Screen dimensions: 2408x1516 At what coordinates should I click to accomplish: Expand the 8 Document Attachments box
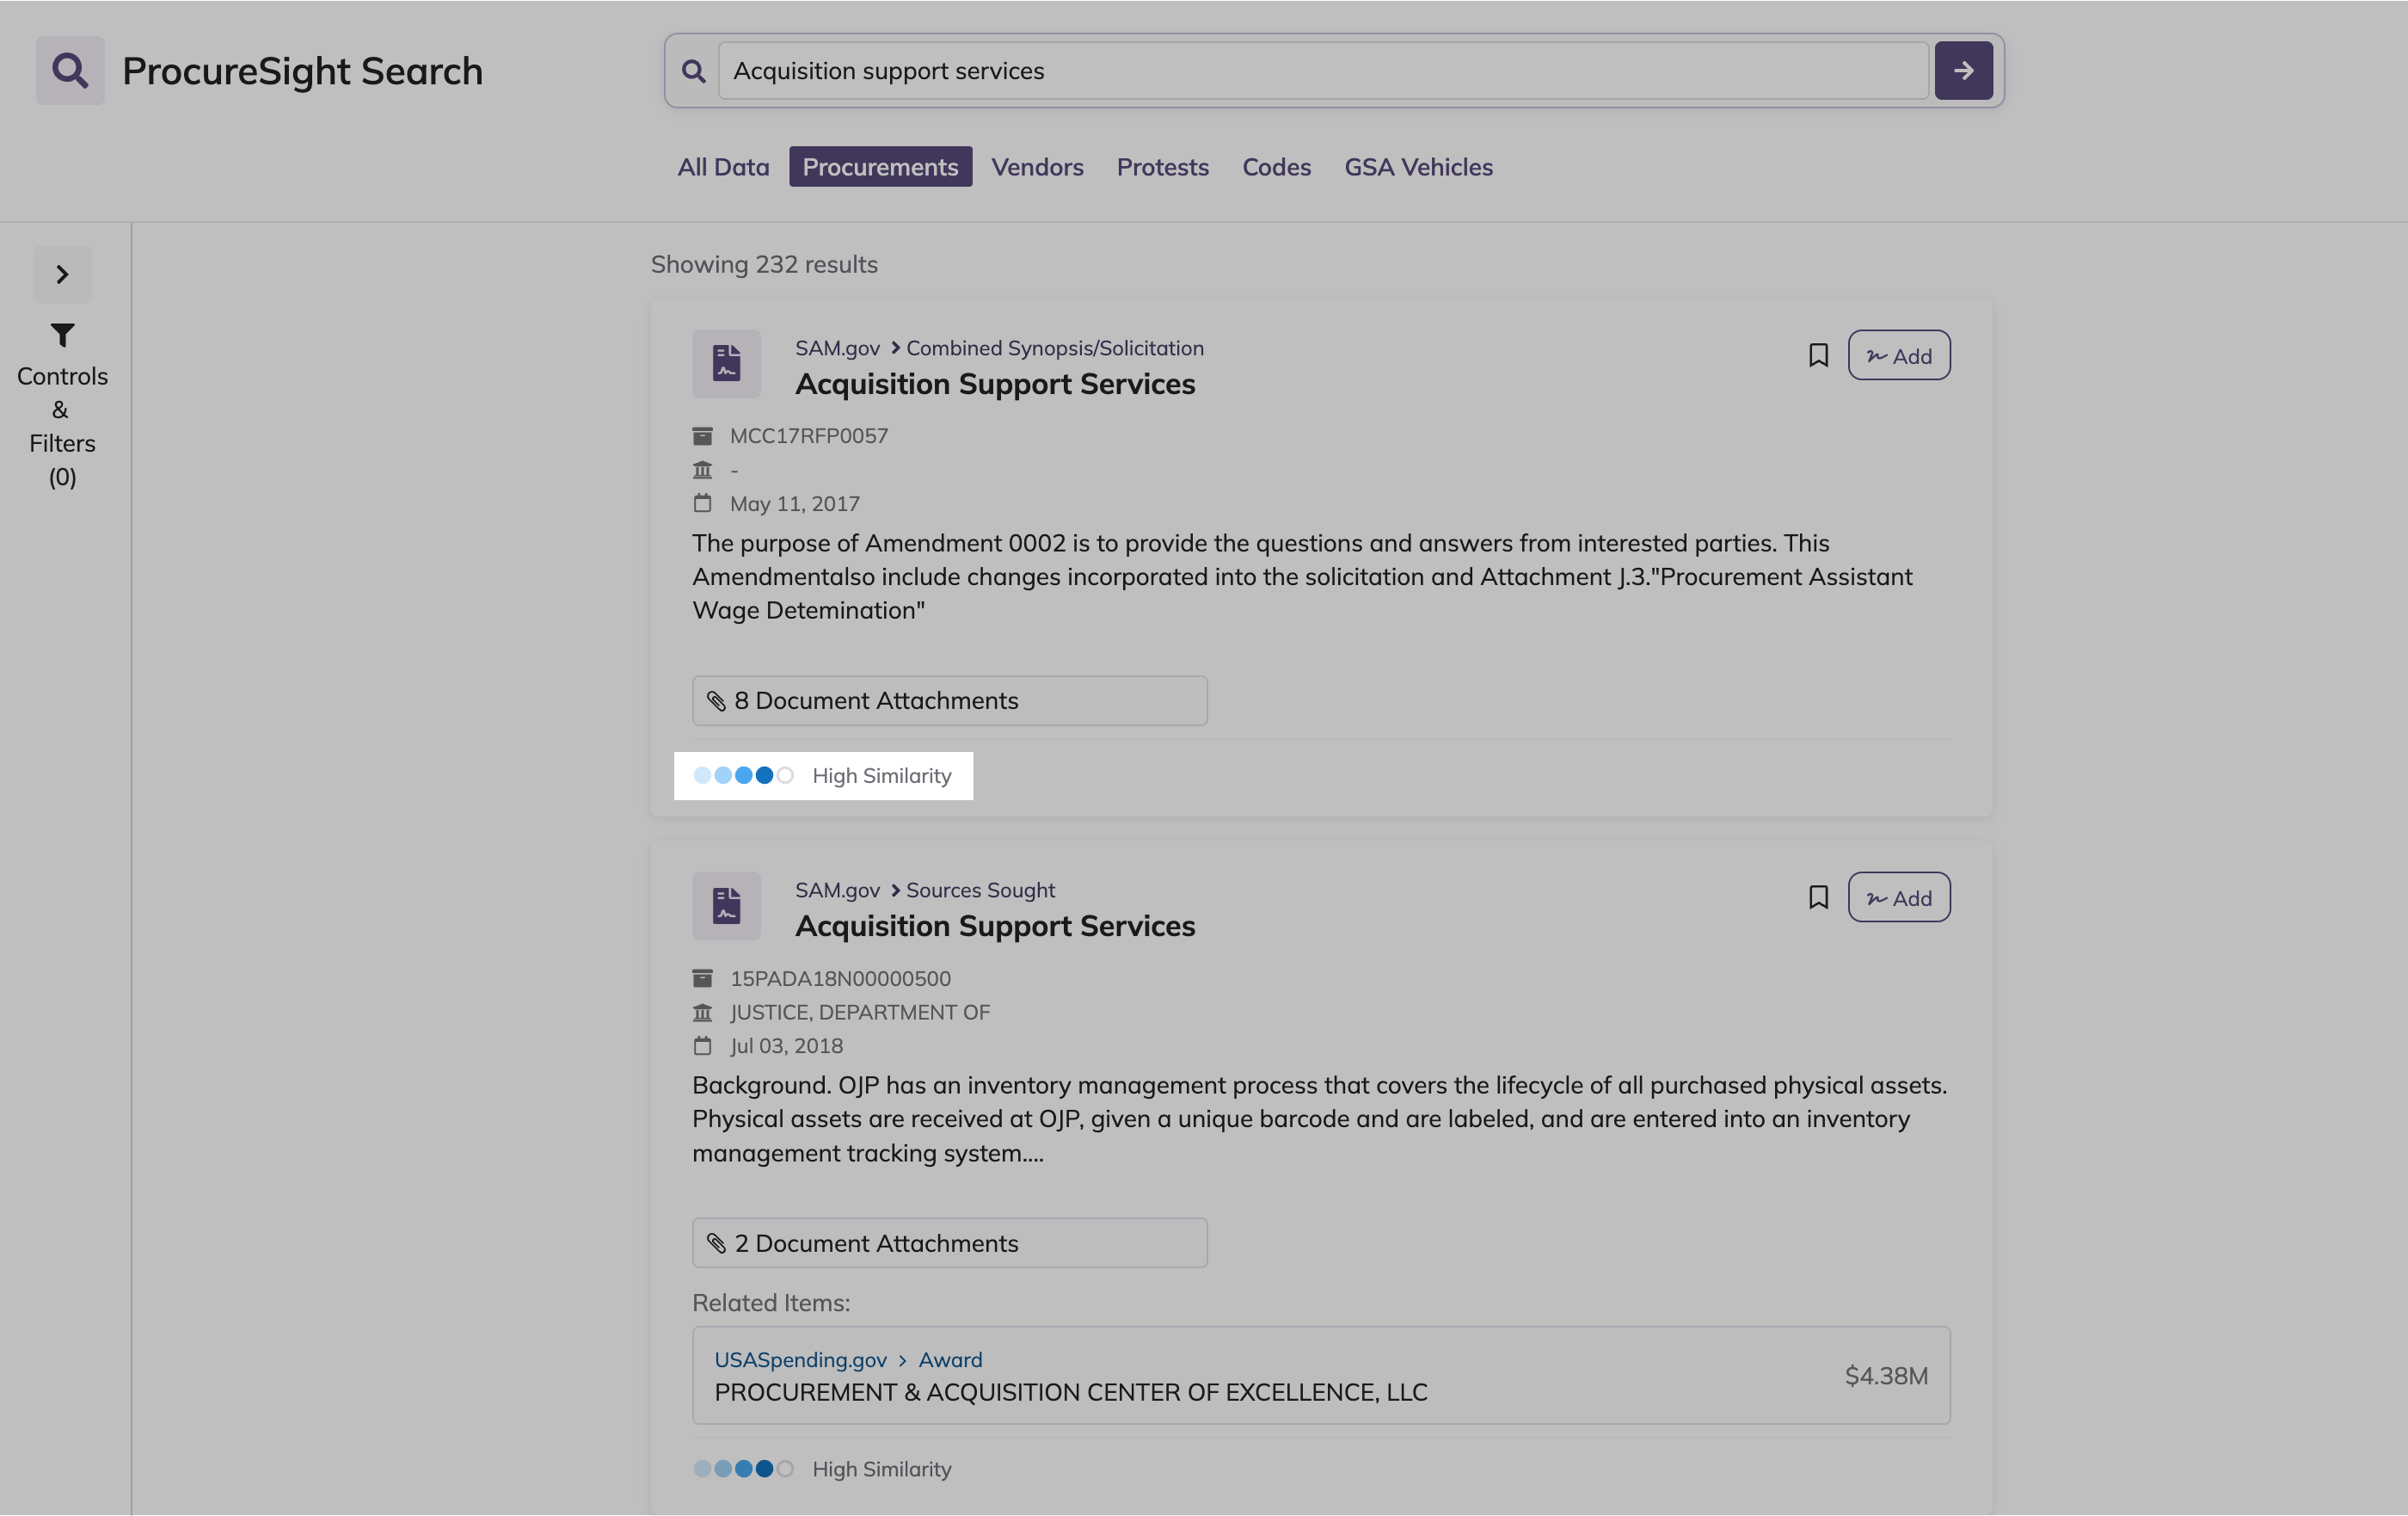949,700
